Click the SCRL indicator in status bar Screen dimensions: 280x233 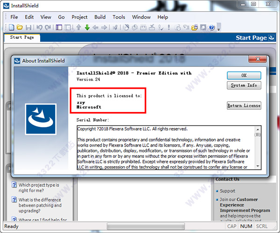point(262,226)
